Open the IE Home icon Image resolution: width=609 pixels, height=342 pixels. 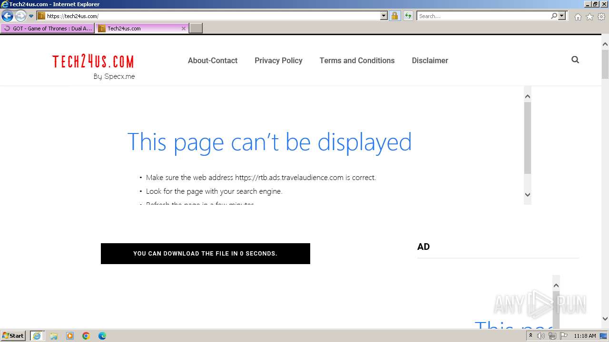(x=578, y=17)
